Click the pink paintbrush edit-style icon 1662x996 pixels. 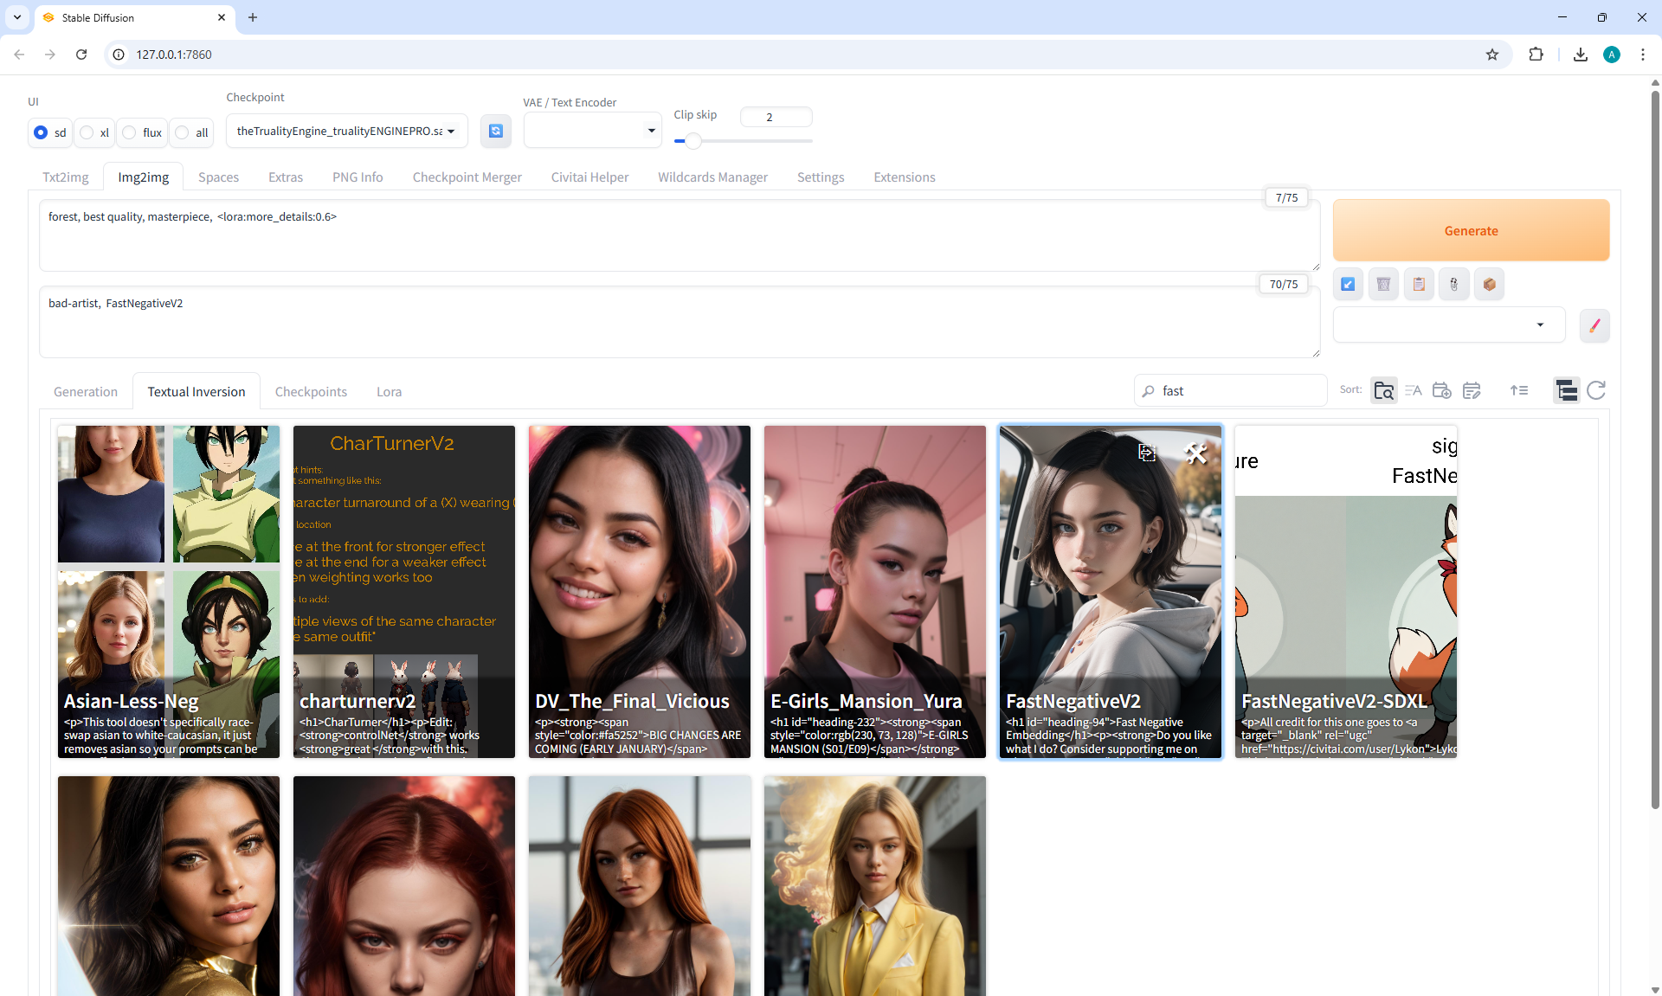click(x=1594, y=325)
